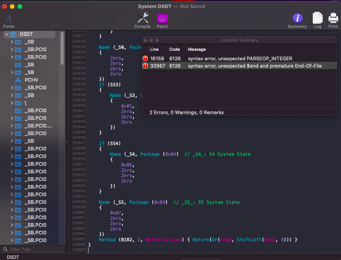Expand the first _SB folder

[12, 42]
